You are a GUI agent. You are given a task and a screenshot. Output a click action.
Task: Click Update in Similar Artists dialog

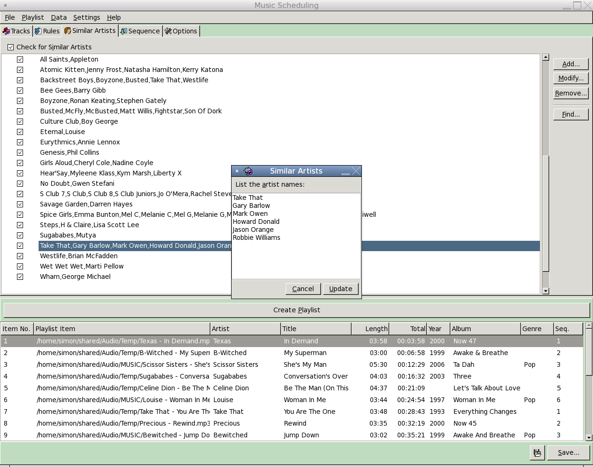[x=341, y=289]
